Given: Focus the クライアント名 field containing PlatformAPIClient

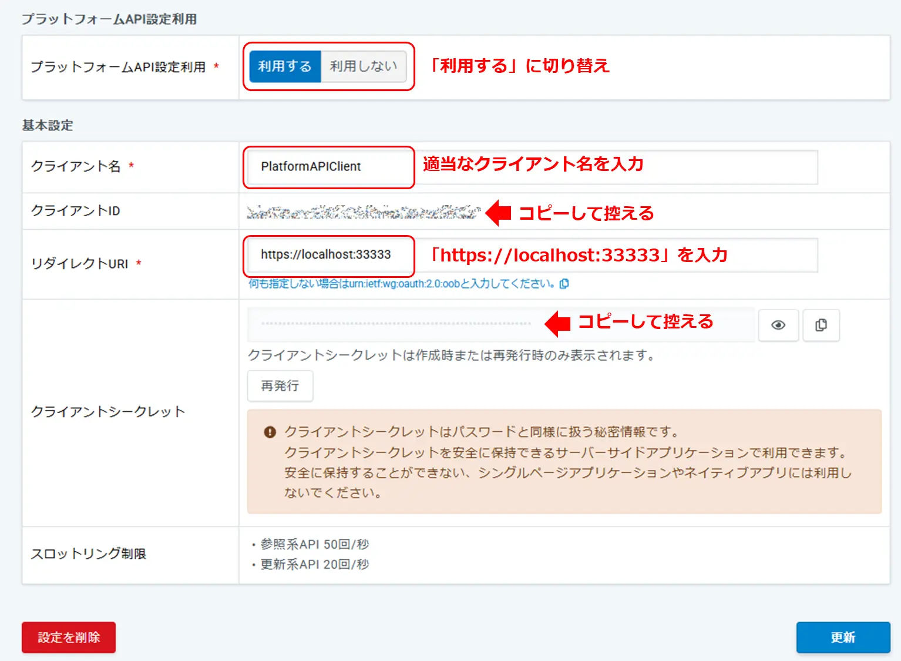Looking at the screenshot, I should [x=328, y=167].
